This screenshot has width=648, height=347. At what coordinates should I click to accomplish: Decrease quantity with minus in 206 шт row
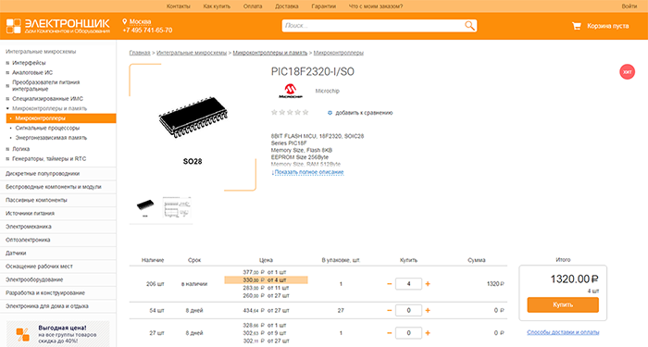click(x=390, y=284)
